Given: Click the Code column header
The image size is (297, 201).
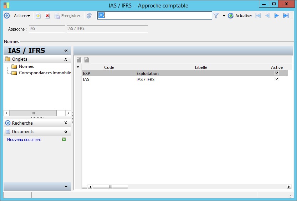Looking at the screenshot, I should tap(109, 67).
